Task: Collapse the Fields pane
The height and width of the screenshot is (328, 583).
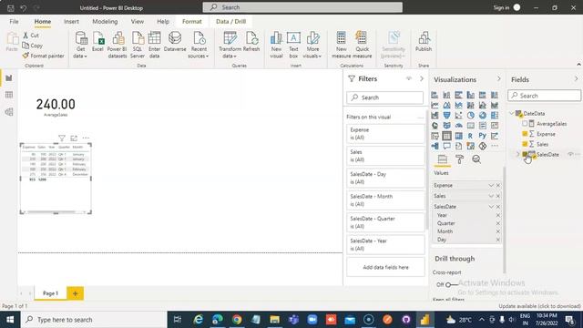Action: pyautogui.click(x=576, y=79)
